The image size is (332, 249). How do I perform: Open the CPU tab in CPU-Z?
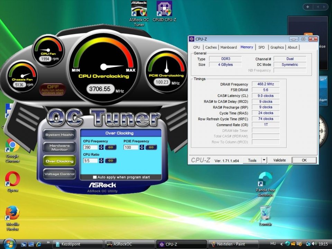tap(196, 47)
